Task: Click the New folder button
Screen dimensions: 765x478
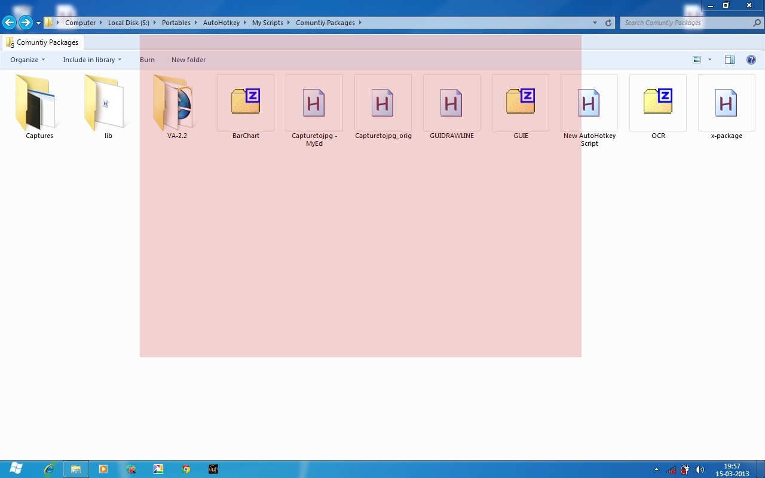Action: (x=188, y=60)
